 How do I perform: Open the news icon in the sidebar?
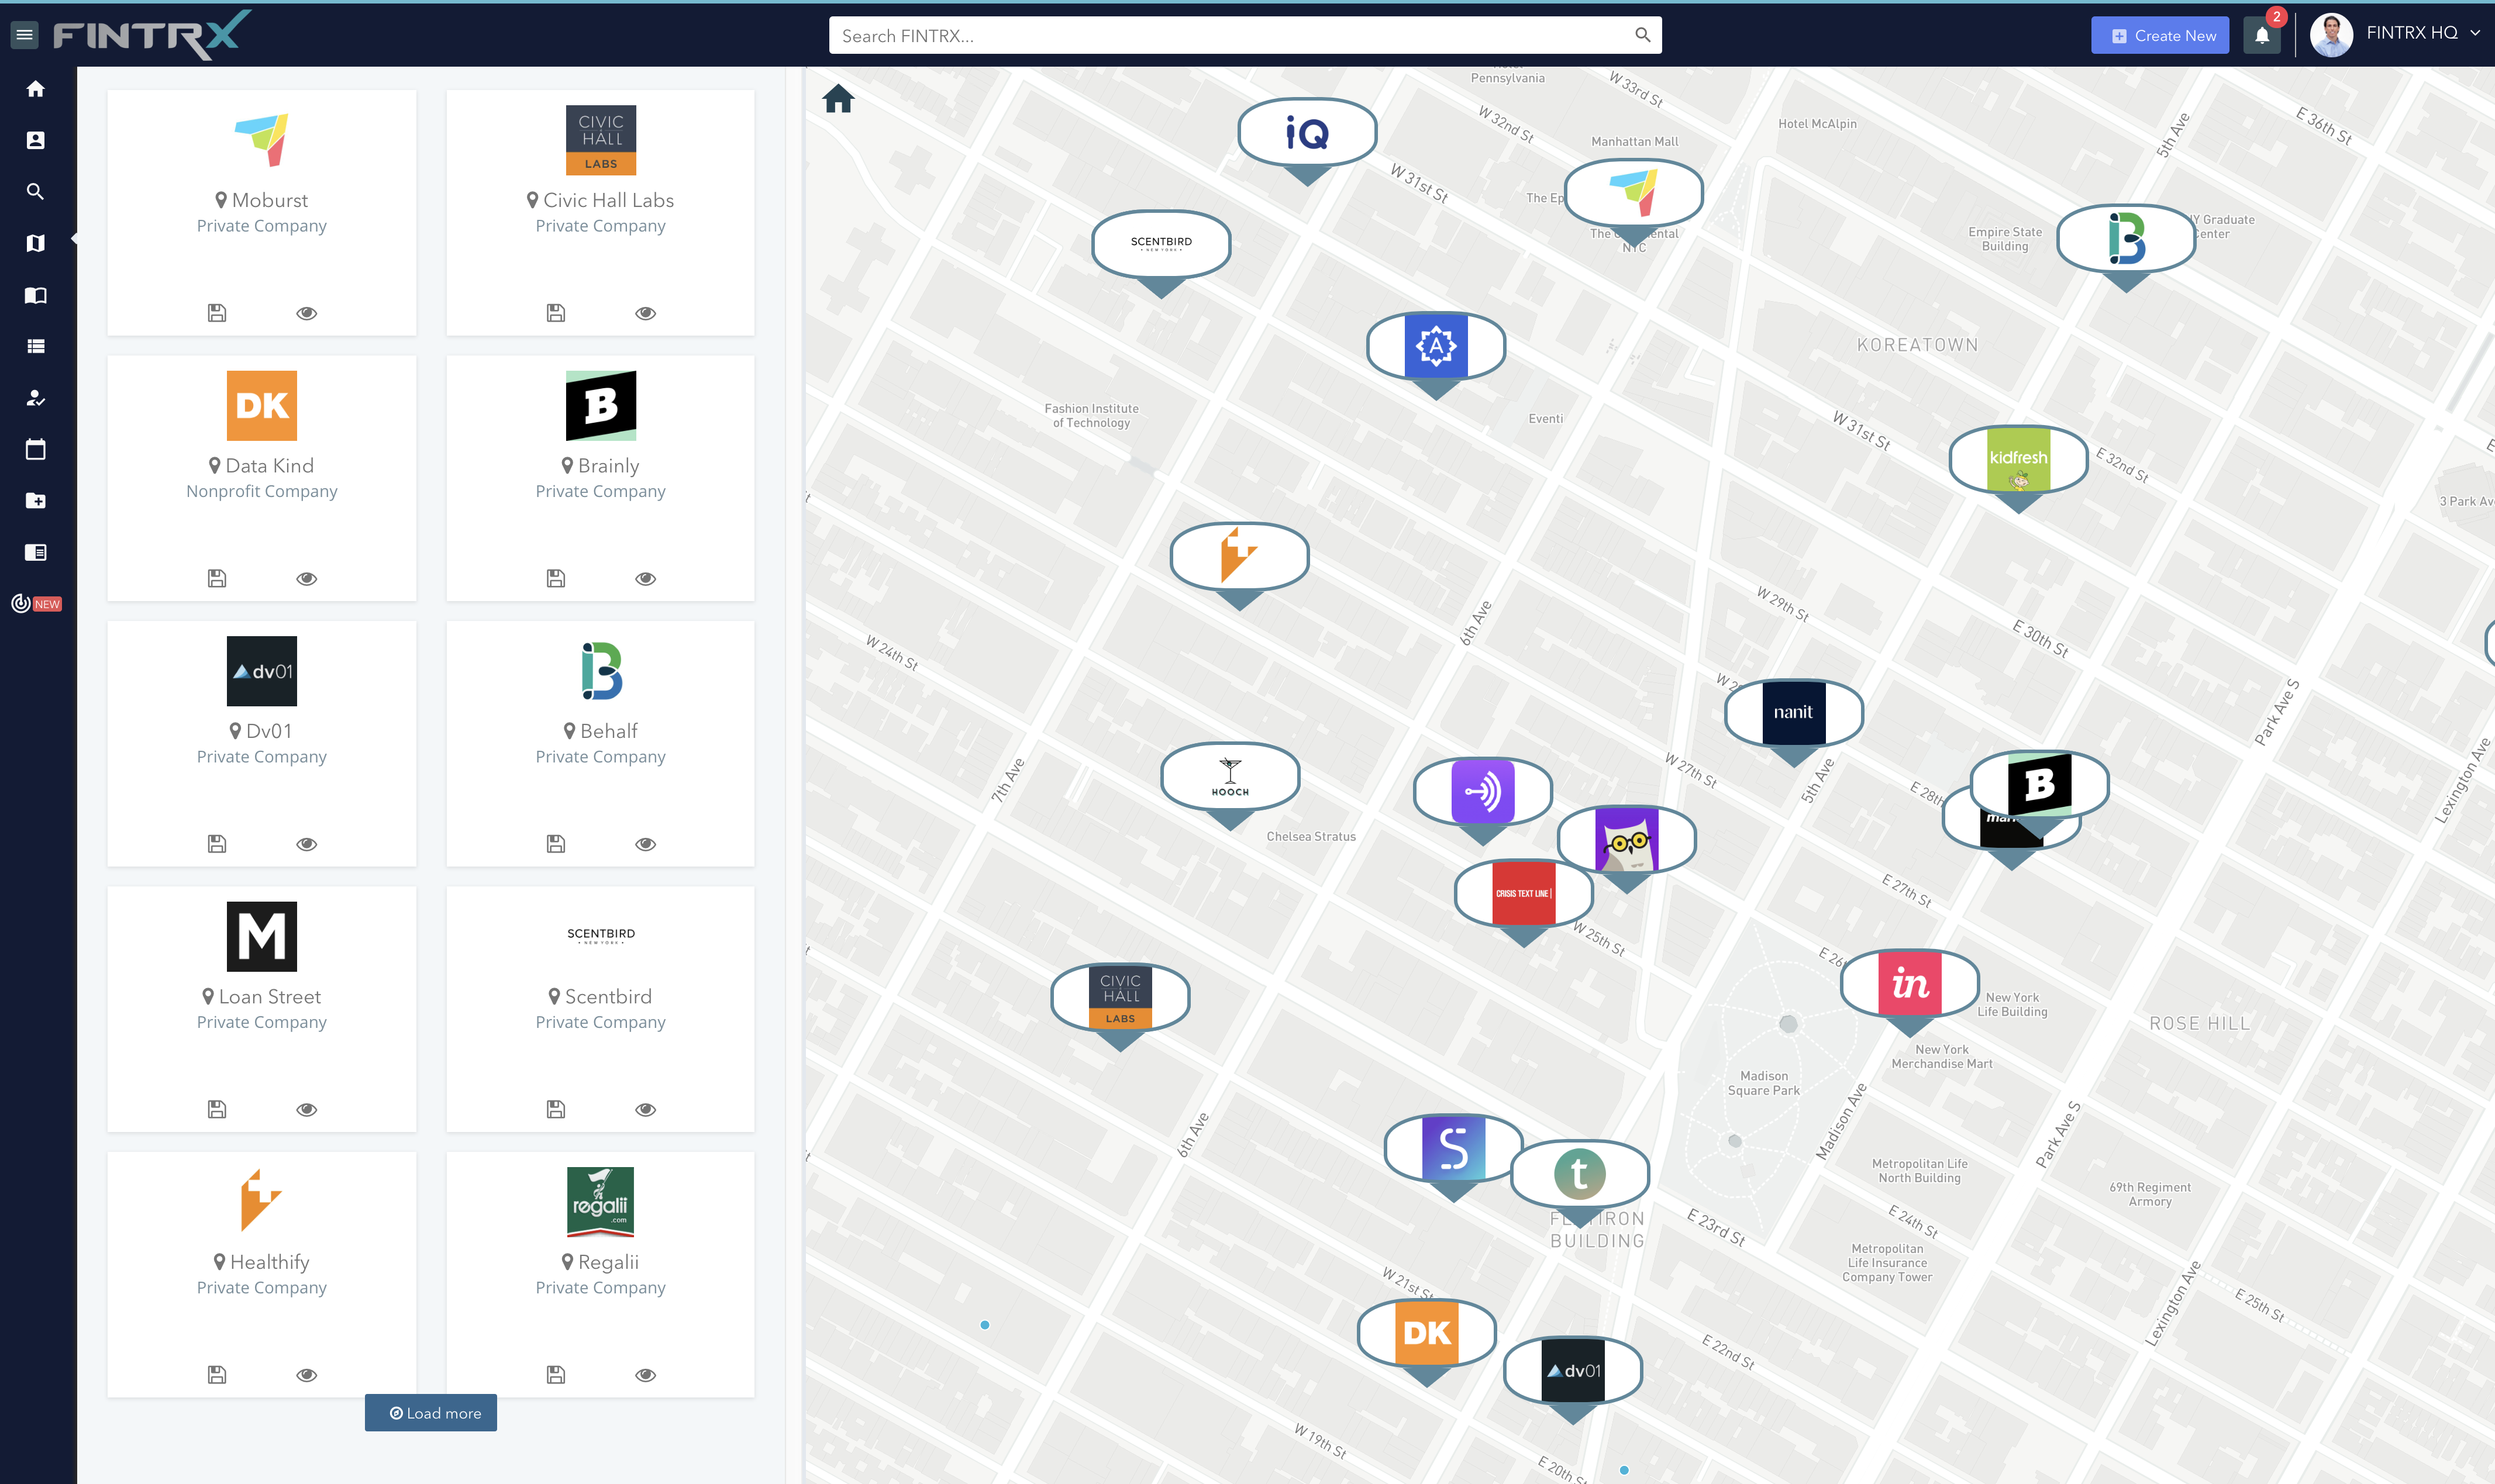pyautogui.click(x=35, y=552)
